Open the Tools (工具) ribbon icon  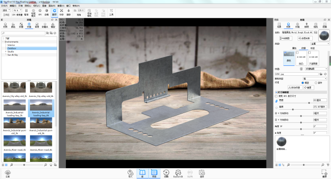(x=111, y=12)
